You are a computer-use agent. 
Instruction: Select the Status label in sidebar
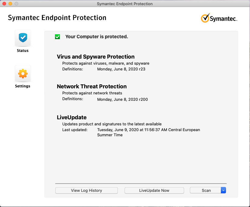(x=23, y=51)
